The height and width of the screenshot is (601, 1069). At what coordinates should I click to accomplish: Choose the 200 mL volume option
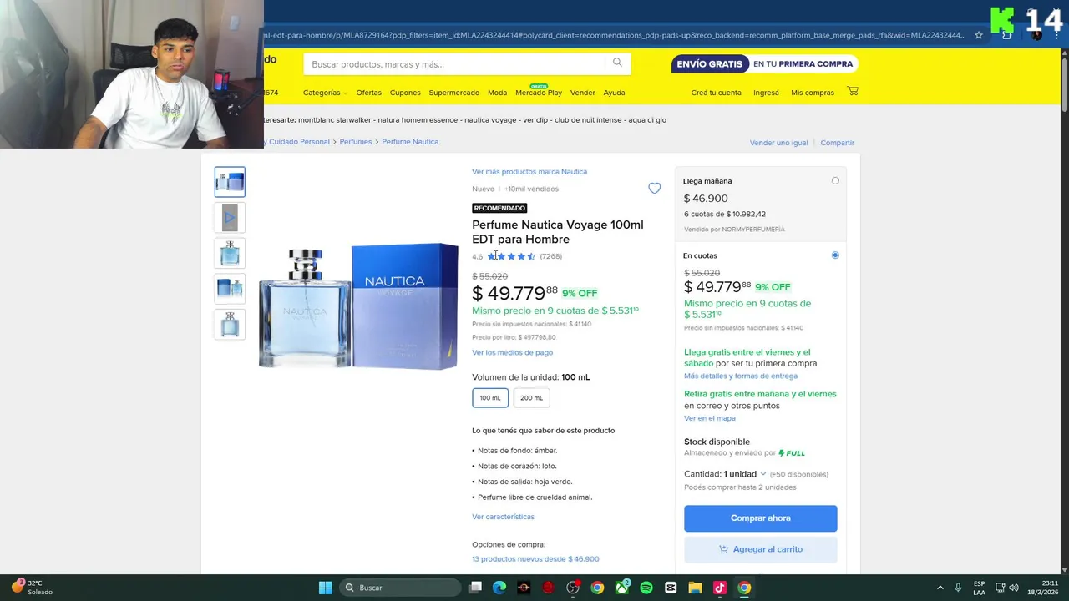tap(531, 398)
